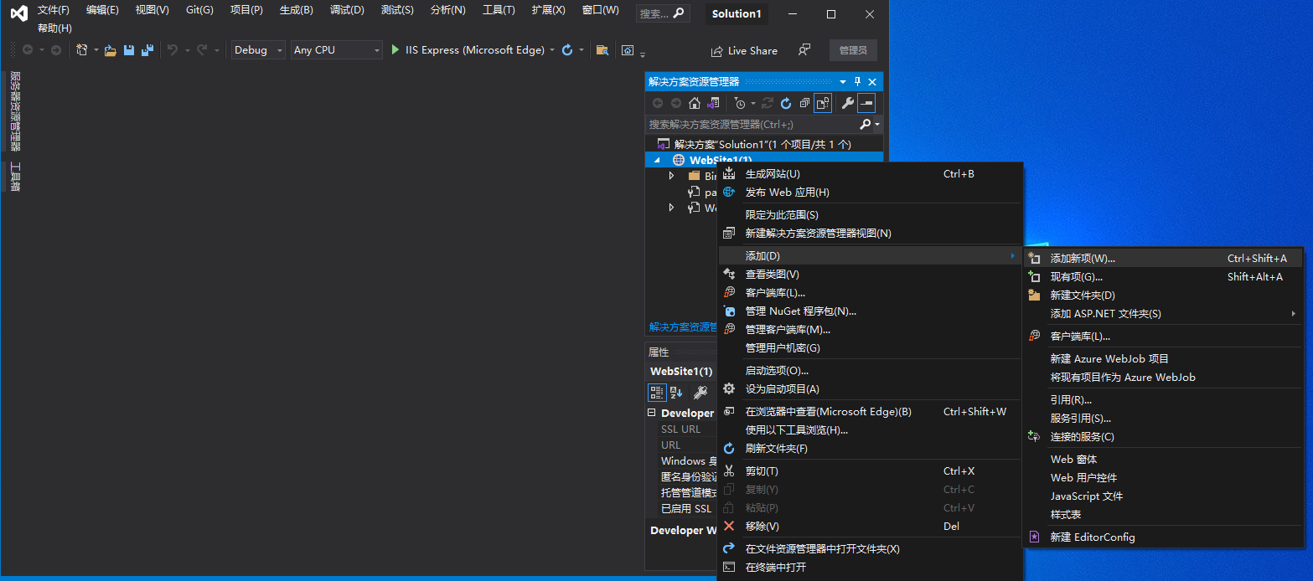Open the 编辑(E) menu
The image size is (1313, 581).
pos(103,10)
